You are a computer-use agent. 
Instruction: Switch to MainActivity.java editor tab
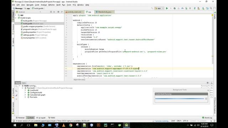tap(104, 12)
